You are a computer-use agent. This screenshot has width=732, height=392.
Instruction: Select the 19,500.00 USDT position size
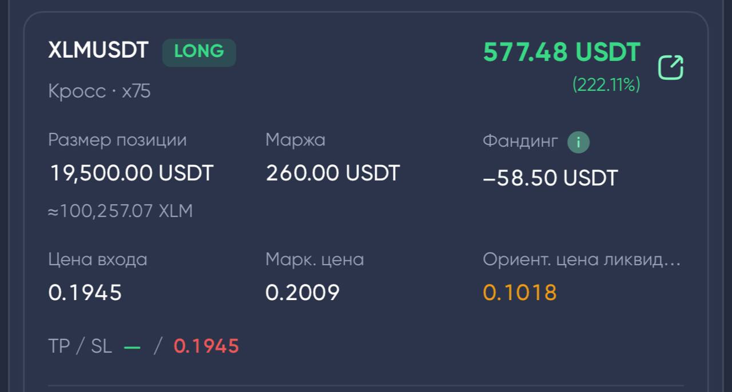pyautogui.click(x=132, y=173)
